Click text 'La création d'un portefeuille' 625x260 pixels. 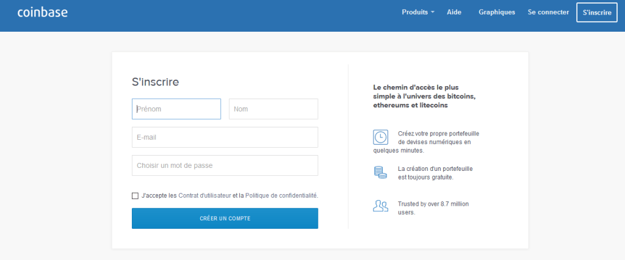coord(435,168)
